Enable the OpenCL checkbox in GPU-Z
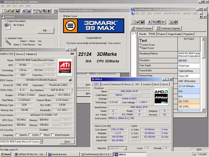This screenshot has width=209, height=157. pos(17,135)
